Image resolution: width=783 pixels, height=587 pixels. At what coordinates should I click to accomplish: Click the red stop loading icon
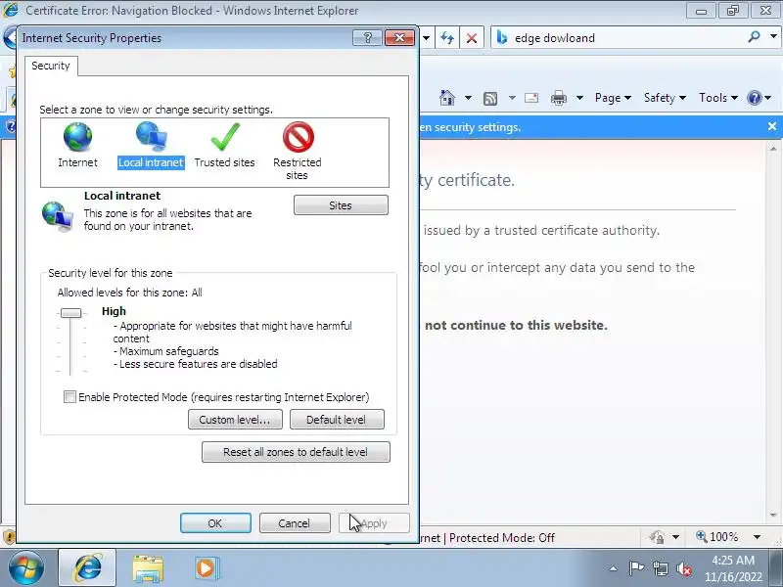point(472,38)
